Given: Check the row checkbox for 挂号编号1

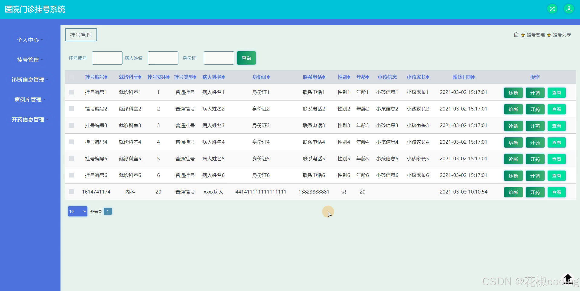Looking at the screenshot, I should point(71,92).
